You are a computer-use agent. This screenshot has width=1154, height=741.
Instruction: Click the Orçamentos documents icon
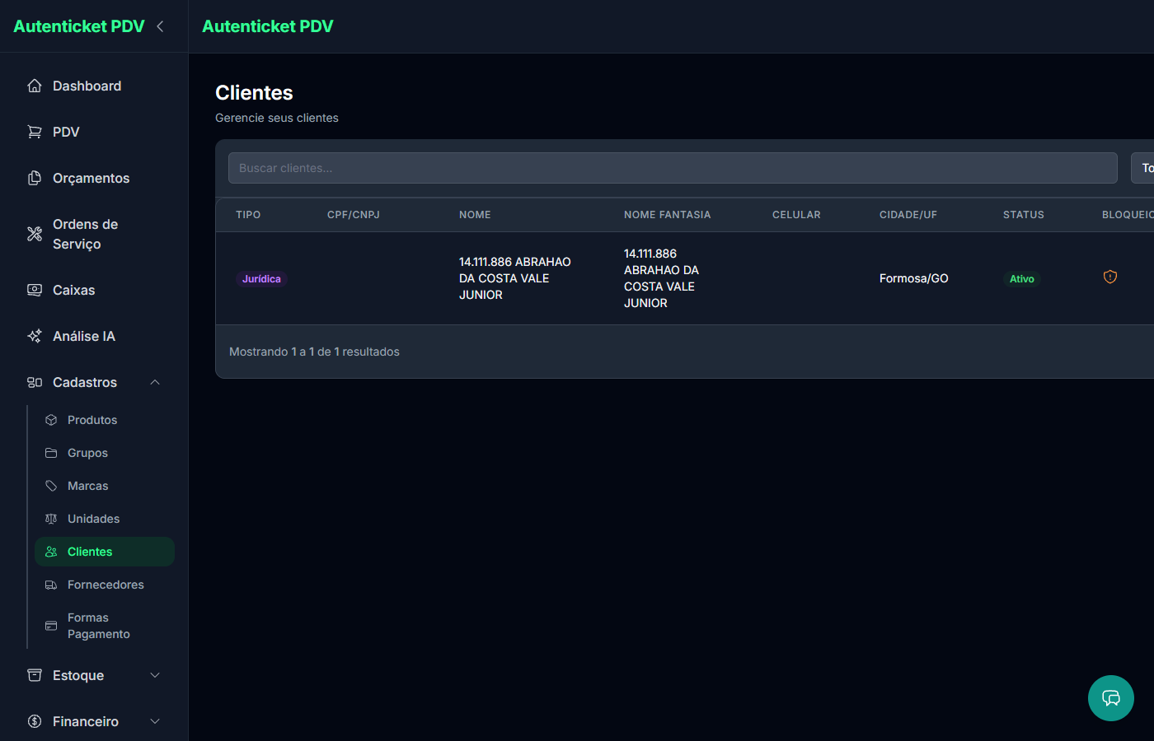click(35, 178)
